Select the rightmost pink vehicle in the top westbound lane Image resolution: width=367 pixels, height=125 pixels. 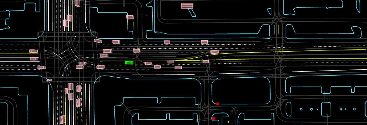tap(205, 42)
